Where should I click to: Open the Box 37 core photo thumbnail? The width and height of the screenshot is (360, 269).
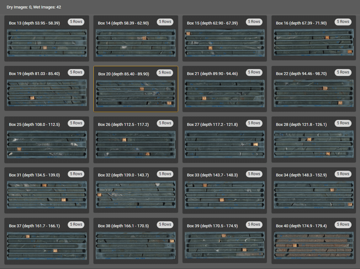coord(47,246)
